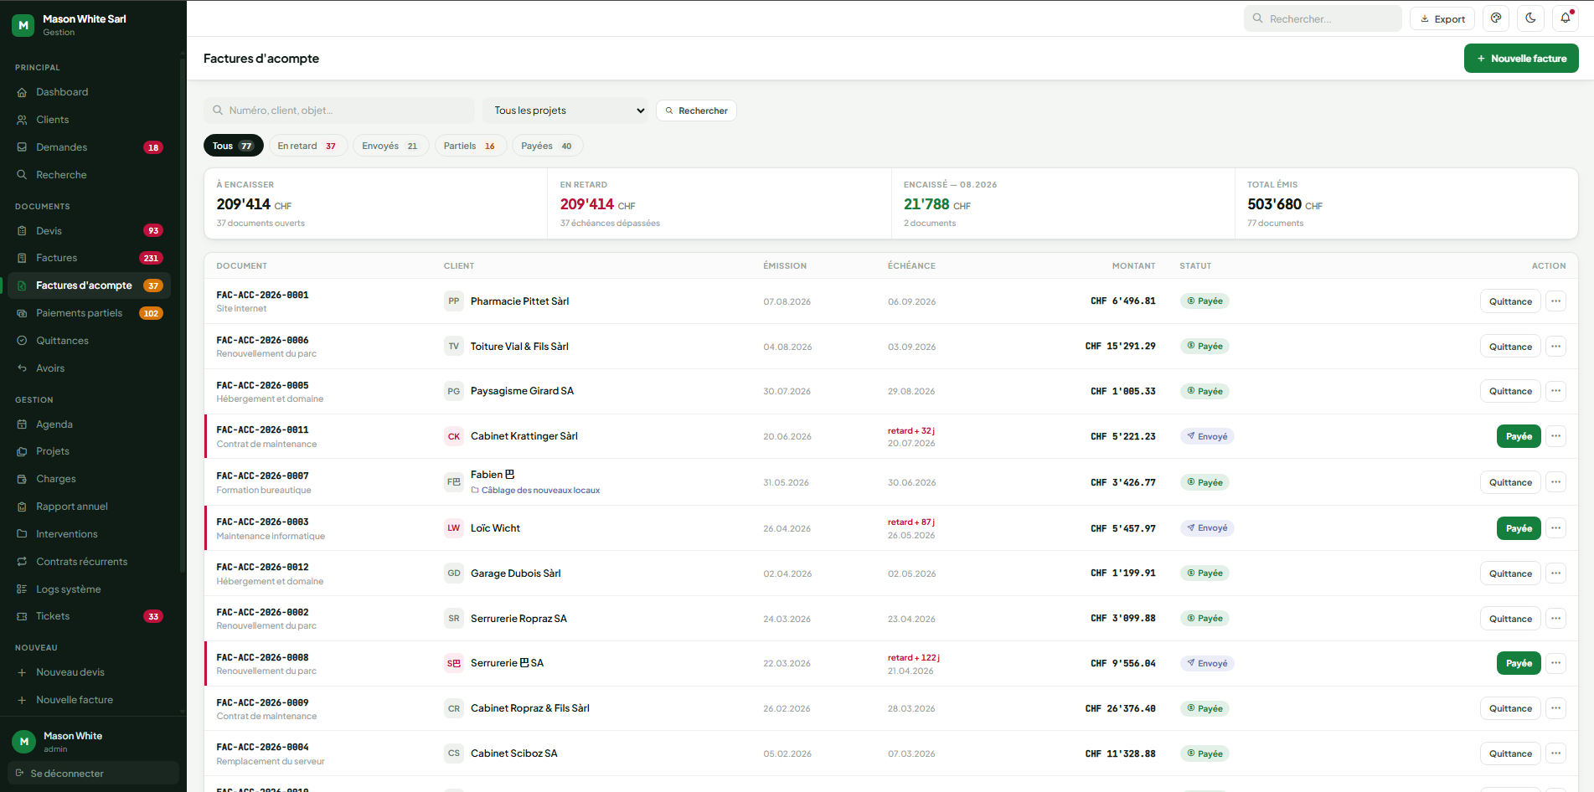Image resolution: width=1594 pixels, height=792 pixels.
Task: Select client Paysagisme Girard SA
Action: pos(522,391)
